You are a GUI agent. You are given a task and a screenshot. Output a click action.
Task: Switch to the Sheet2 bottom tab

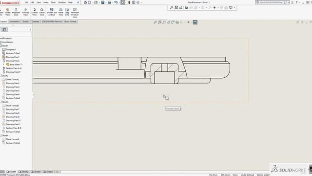tap(24, 172)
